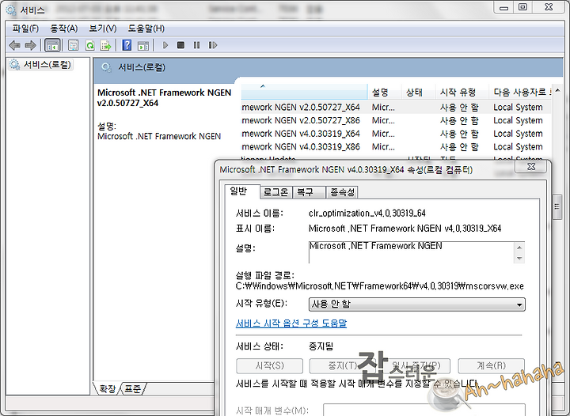
Task: Minimize the 서비스 window
Action: coord(503,7)
